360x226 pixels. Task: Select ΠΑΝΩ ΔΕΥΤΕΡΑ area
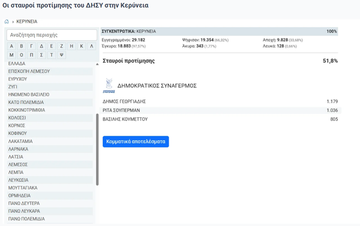point(50,203)
